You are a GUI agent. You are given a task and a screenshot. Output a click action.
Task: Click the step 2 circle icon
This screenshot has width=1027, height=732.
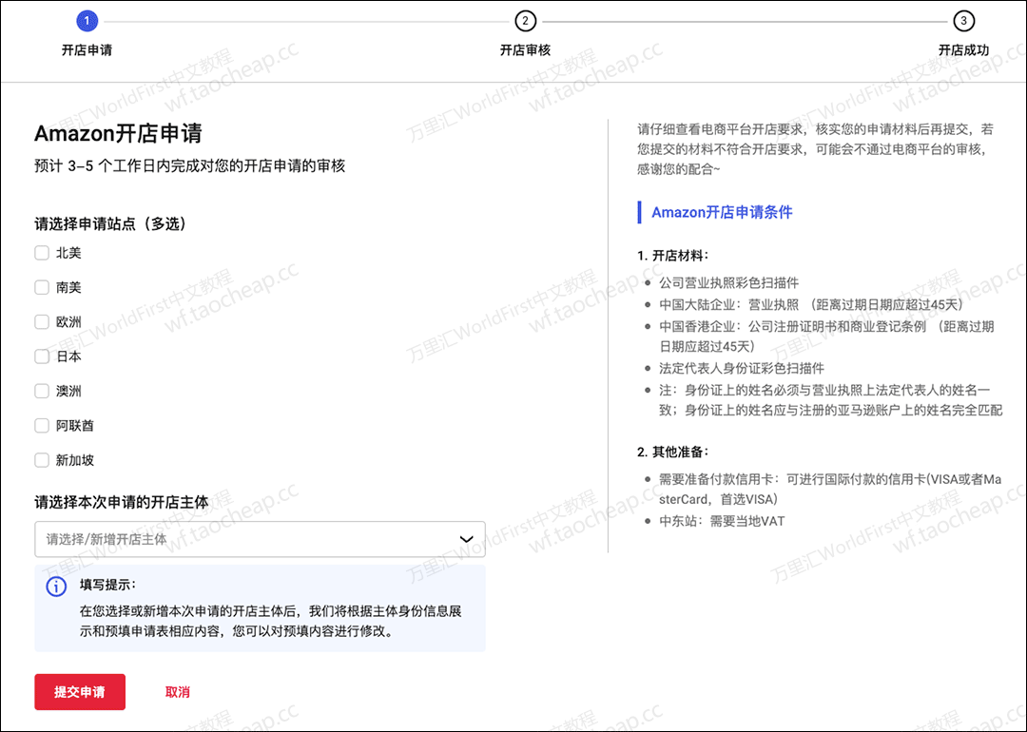(525, 21)
